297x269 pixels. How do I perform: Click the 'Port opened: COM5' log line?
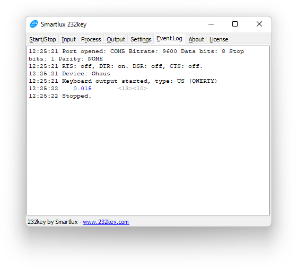[x=136, y=51]
